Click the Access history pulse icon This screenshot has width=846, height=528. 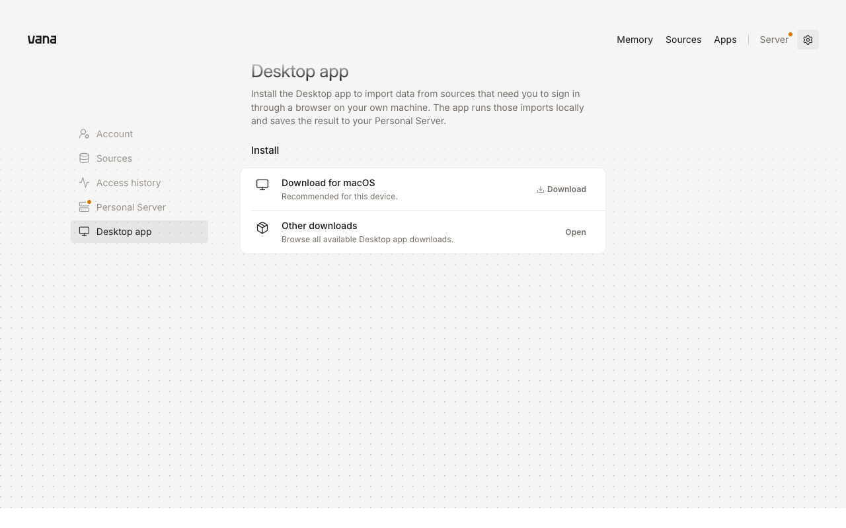click(84, 183)
